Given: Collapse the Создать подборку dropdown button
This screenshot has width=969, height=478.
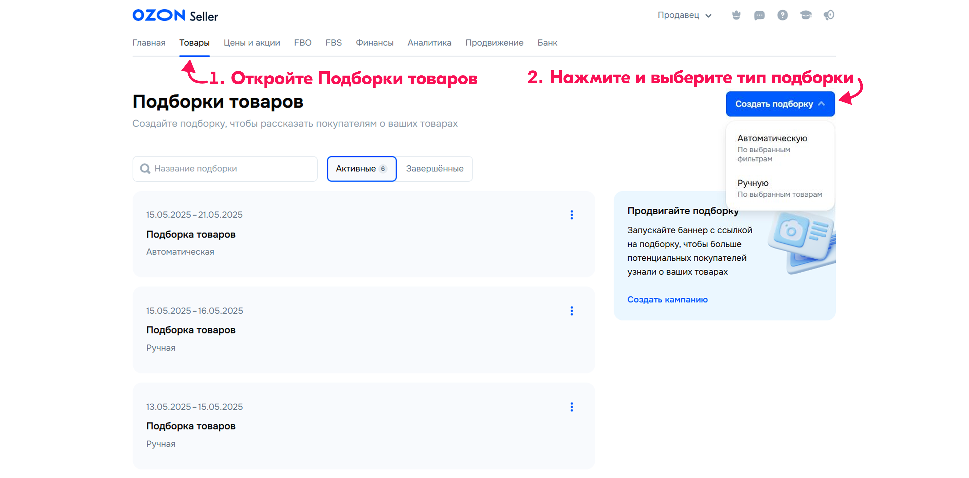Looking at the screenshot, I should 780,104.
